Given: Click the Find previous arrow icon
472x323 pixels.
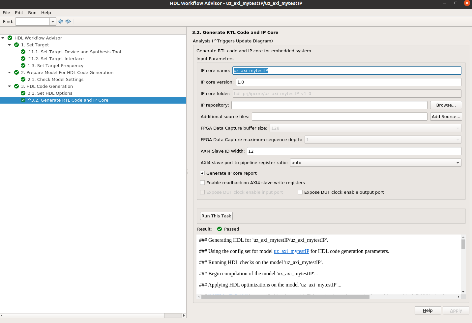Looking at the screenshot, I should pyautogui.click(x=60, y=21).
